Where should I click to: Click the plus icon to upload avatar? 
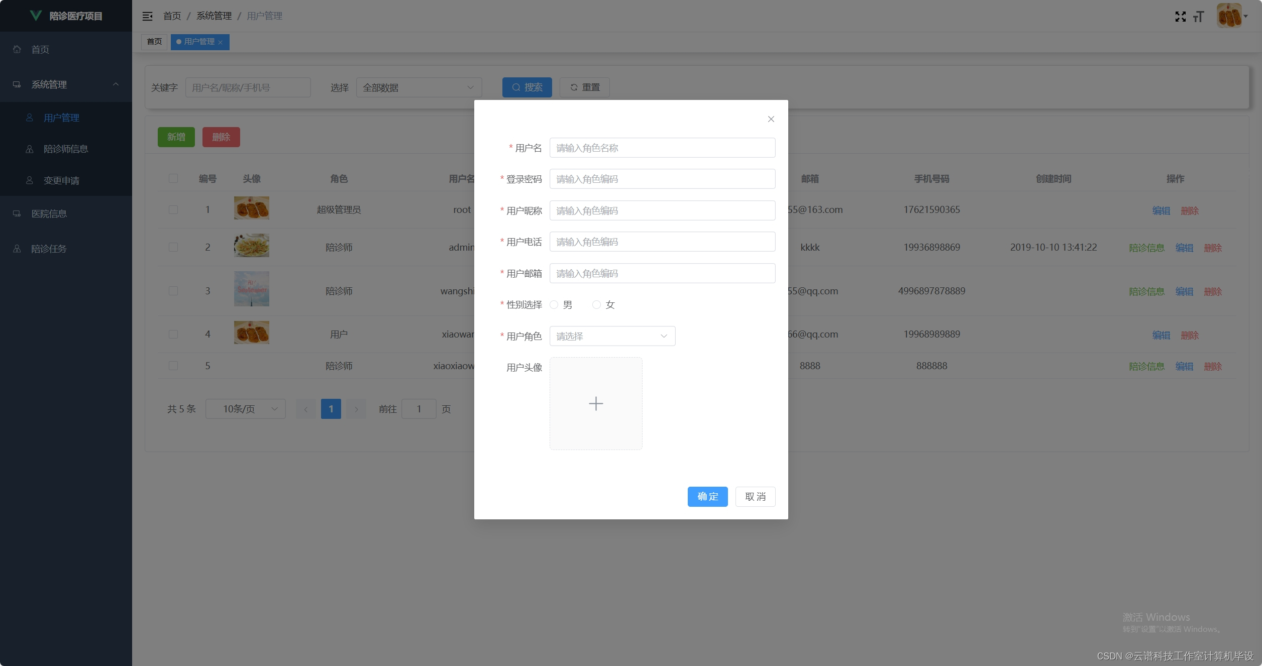(596, 403)
